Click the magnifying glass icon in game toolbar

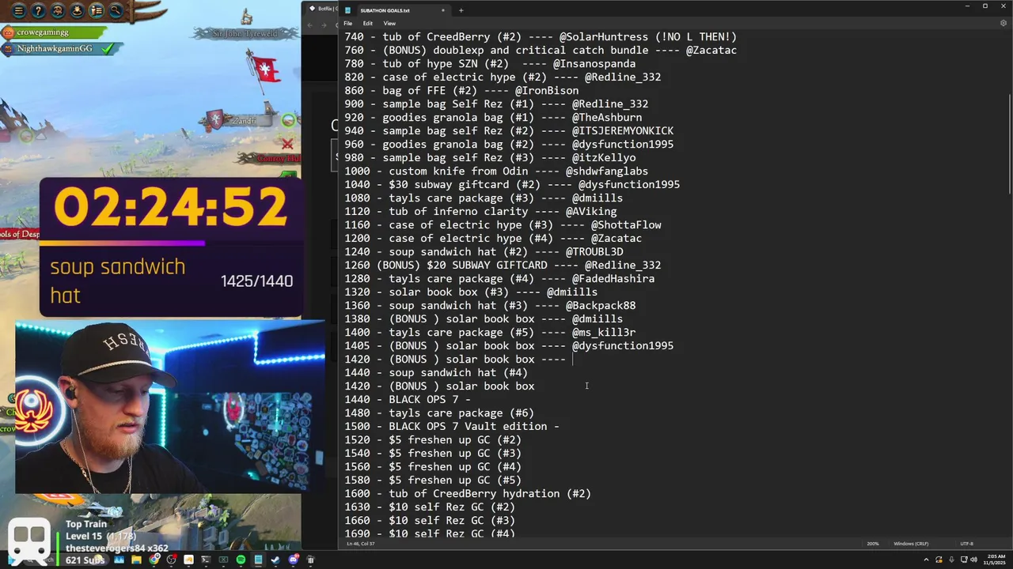pos(116,10)
